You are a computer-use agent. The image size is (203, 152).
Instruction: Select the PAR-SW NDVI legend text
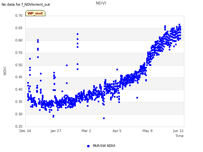tap(104, 146)
